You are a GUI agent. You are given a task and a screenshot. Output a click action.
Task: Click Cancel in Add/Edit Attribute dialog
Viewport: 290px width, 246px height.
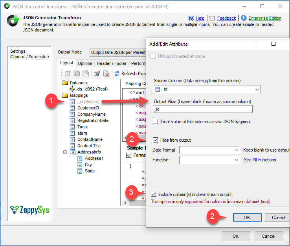[277, 218]
